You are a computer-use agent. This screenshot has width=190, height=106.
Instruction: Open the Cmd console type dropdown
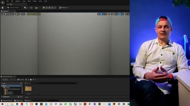[28, 100]
